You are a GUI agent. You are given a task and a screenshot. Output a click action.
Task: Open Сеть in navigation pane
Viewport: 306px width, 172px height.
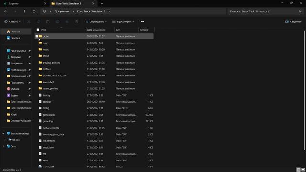pos(13,146)
